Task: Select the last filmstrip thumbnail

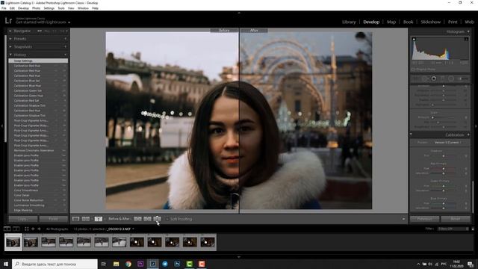Action: click(208, 242)
